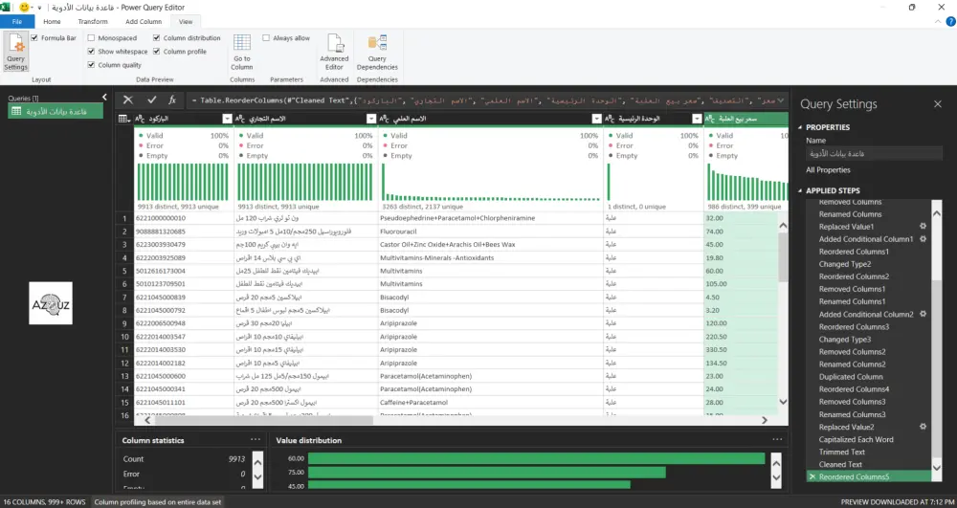Viewport: 957px width, 508px height.
Task: Click the data type icon of الاسم التجاري column
Action: tap(240, 119)
